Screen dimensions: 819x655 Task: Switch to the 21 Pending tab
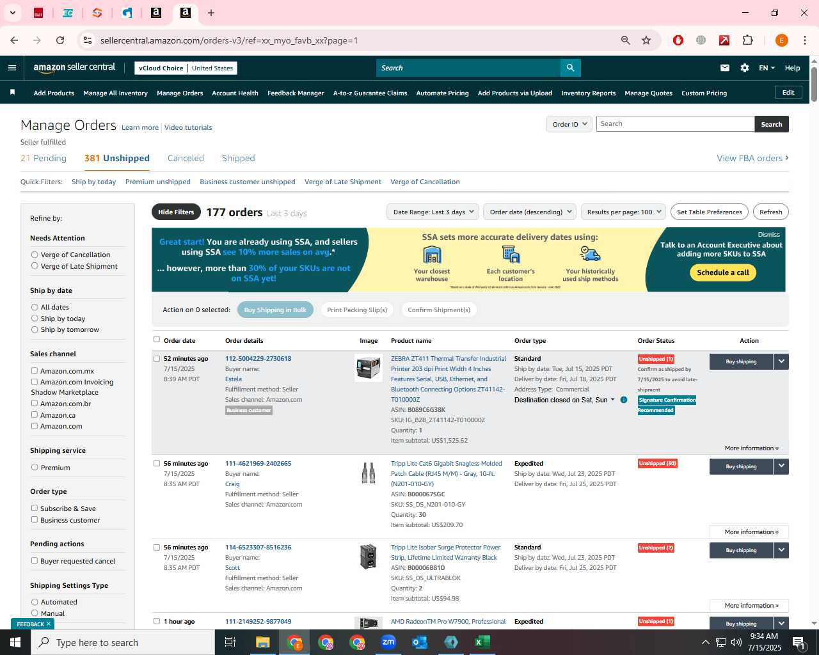[44, 158]
